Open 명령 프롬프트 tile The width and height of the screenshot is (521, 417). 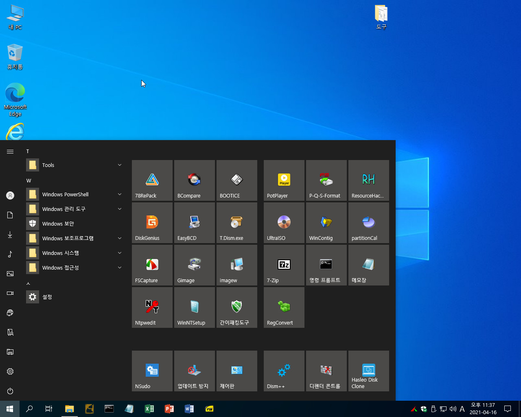click(x=326, y=265)
